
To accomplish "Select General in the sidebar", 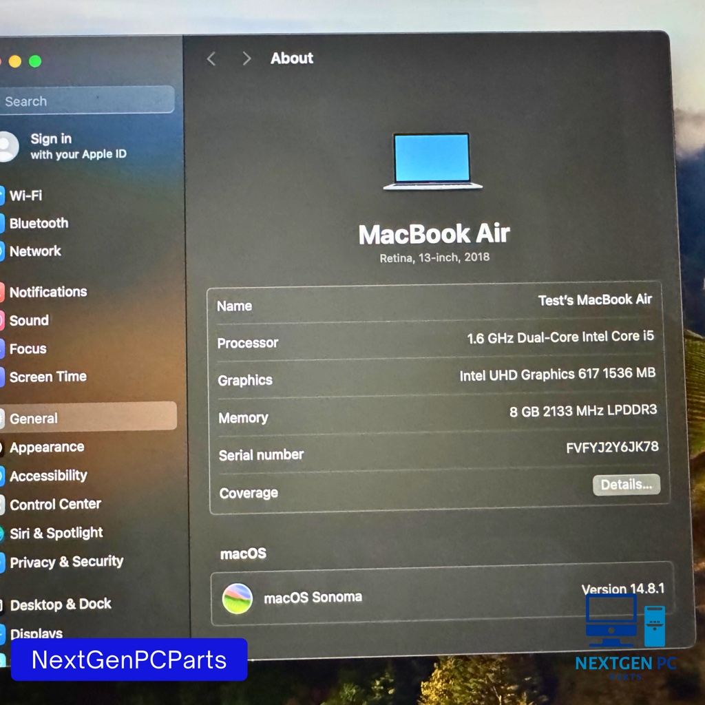I will click(88, 417).
